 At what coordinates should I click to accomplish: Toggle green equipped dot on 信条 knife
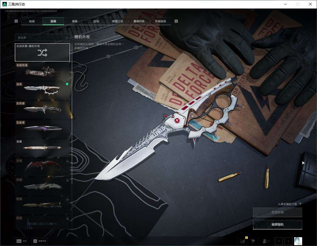click(67, 84)
